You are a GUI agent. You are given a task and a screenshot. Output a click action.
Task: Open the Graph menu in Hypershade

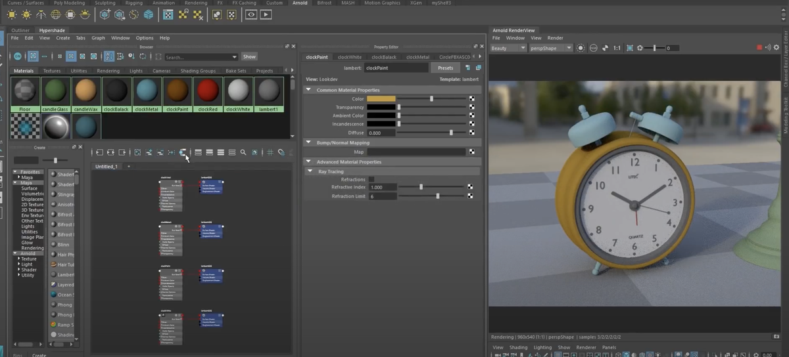coord(98,38)
